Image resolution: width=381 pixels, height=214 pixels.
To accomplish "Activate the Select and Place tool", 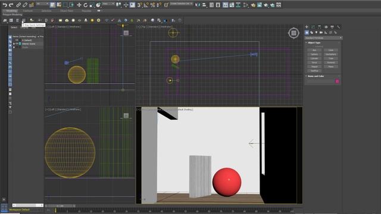I will [98, 5].
